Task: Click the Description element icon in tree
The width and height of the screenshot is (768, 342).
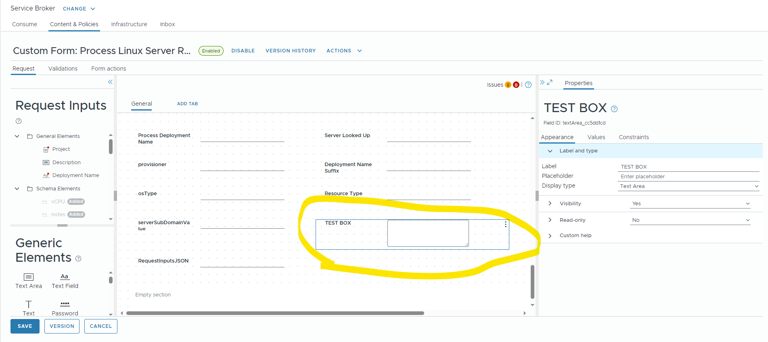Action: pos(46,163)
